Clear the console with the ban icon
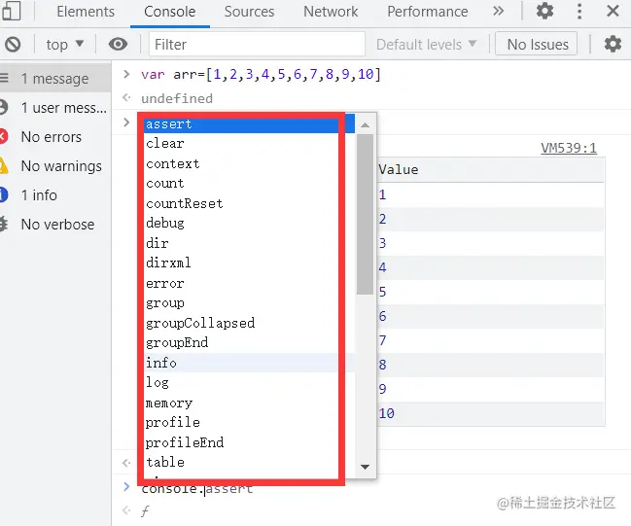631x526 pixels. (13, 45)
